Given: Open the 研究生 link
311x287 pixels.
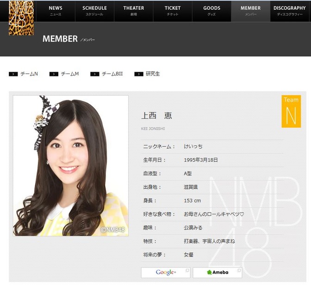Looking at the screenshot, I should click(x=153, y=74).
